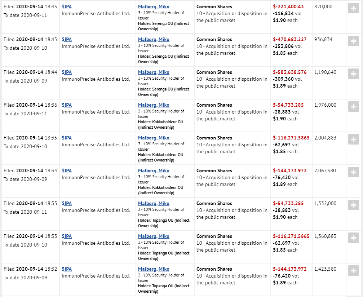Open Malberg, Miko profile in the 1,976,000 balance row
Image resolution: width=363 pixels, height=297 pixels.
(x=154, y=105)
